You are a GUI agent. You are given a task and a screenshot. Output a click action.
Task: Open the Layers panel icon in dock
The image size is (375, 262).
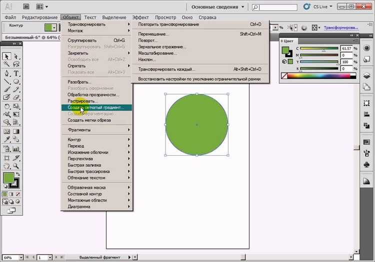point(366,76)
